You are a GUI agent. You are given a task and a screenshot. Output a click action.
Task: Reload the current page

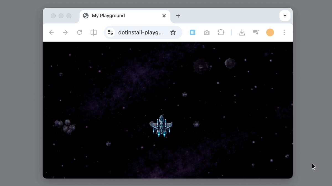point(79,32)
